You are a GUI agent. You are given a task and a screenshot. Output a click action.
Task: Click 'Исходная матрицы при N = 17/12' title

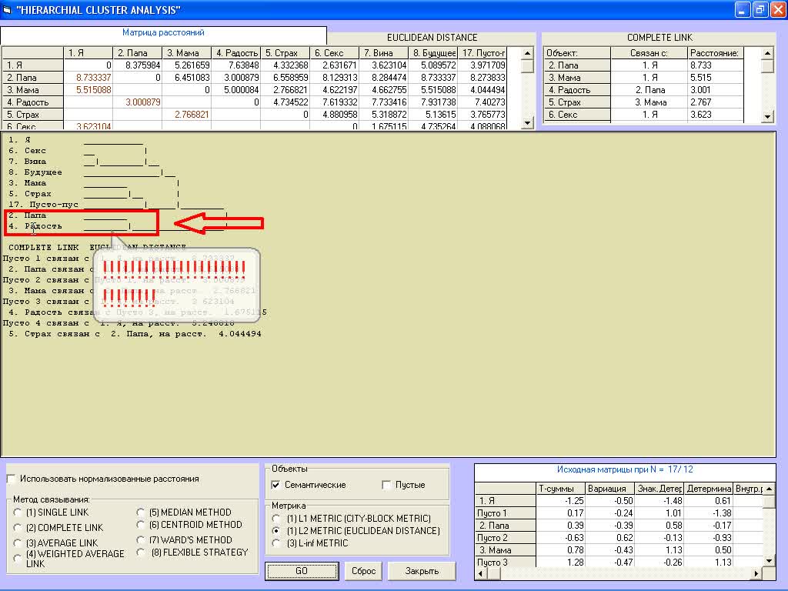pos(625,469)
